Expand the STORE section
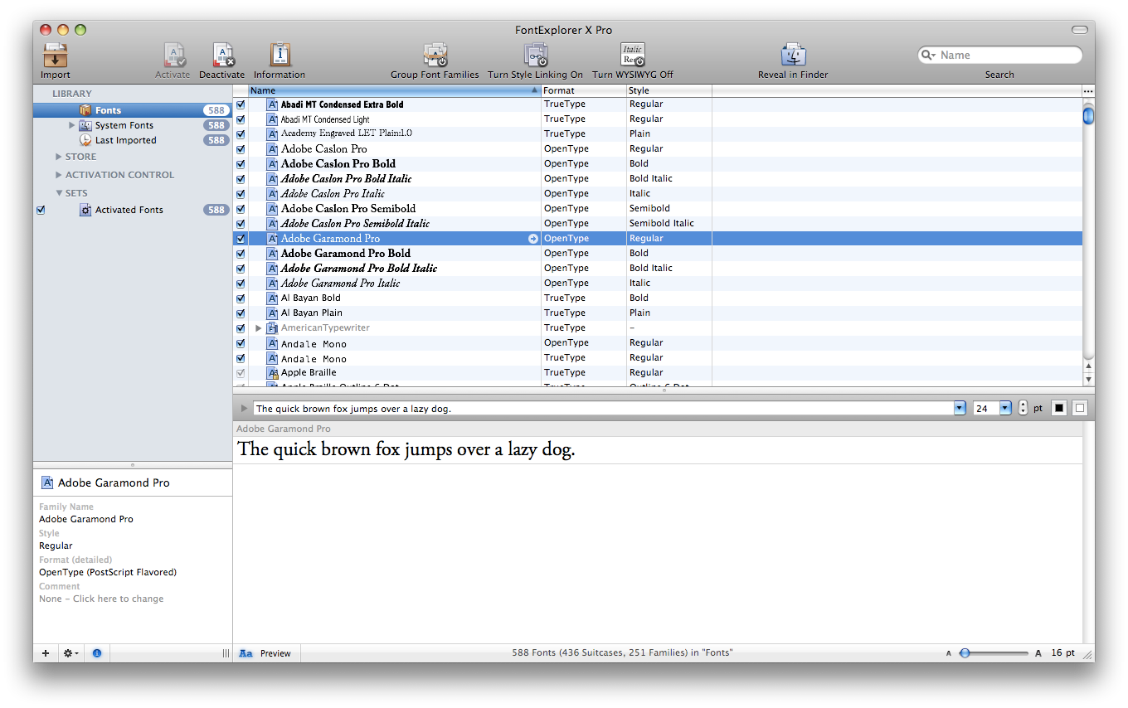 coord(59,157)
